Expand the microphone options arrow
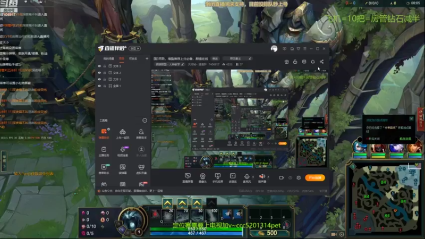This screenshot has width=425, height=239. [x=253, y=177]
